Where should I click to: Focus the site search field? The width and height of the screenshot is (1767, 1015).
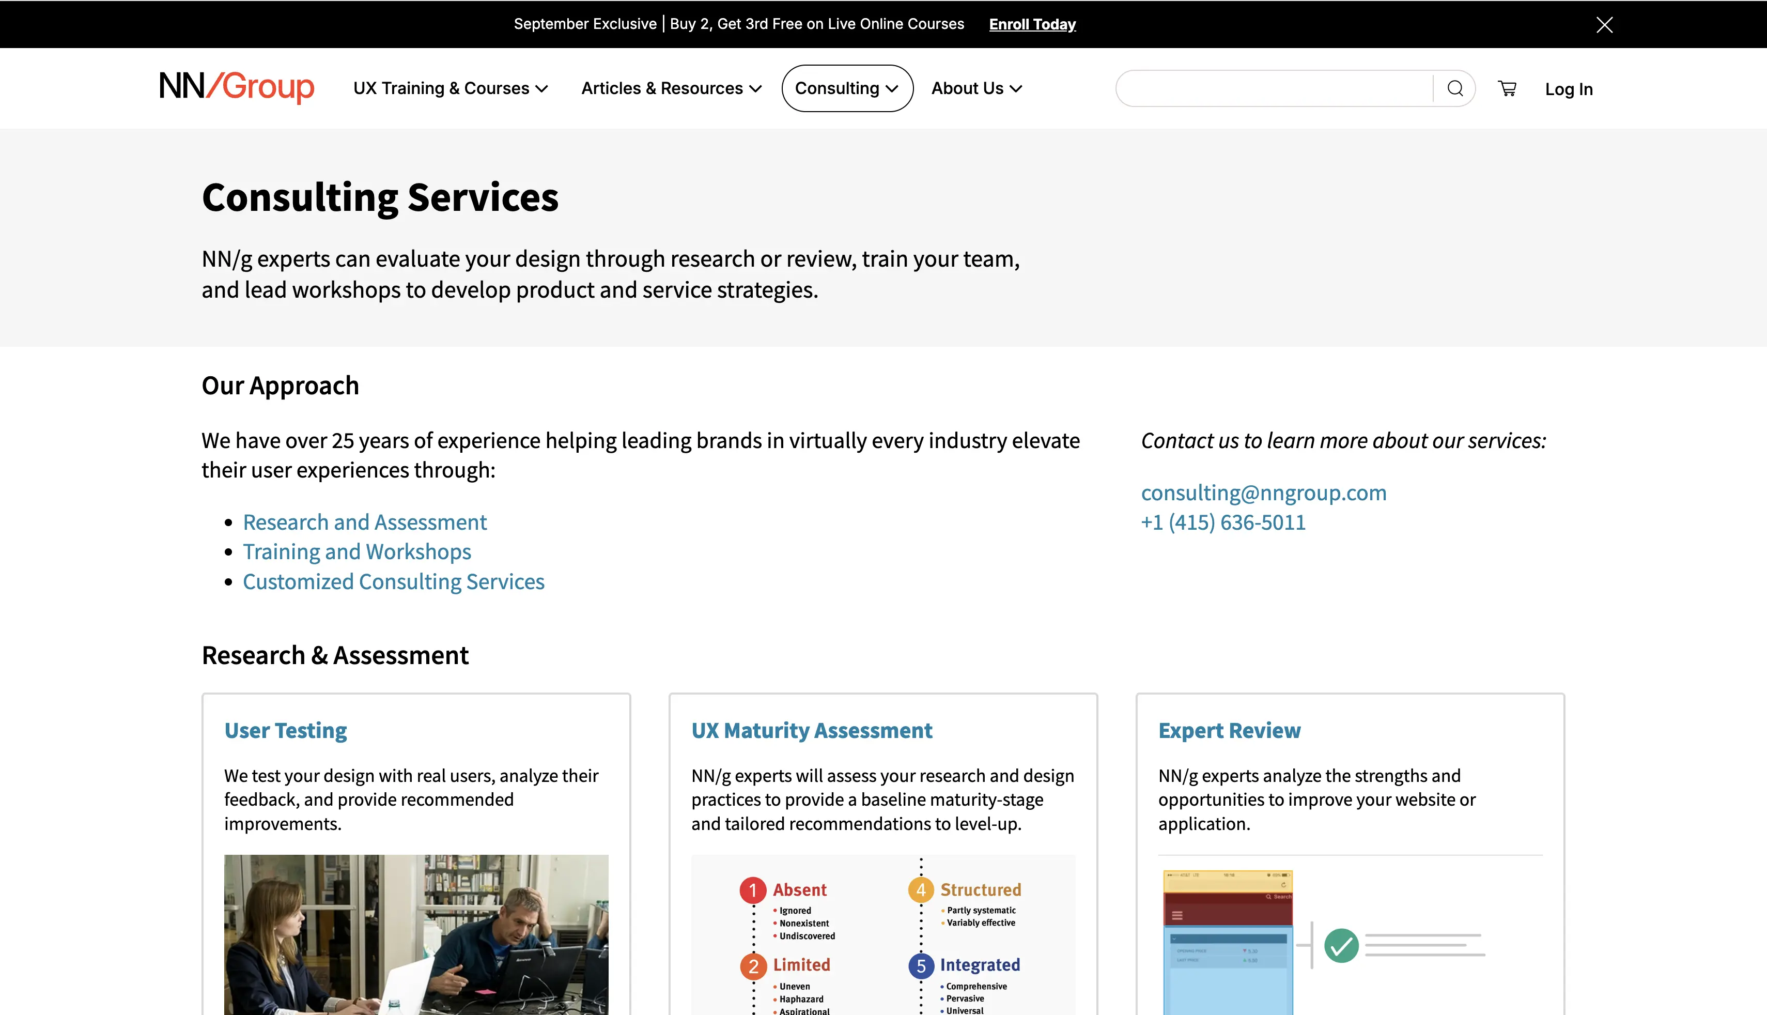click(1274, 88)
